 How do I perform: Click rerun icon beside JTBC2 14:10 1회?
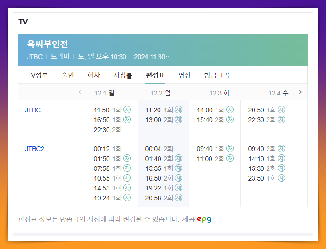[282, 159]
